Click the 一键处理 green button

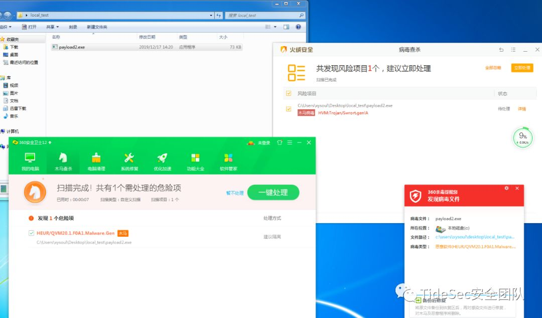pos(273,193)
